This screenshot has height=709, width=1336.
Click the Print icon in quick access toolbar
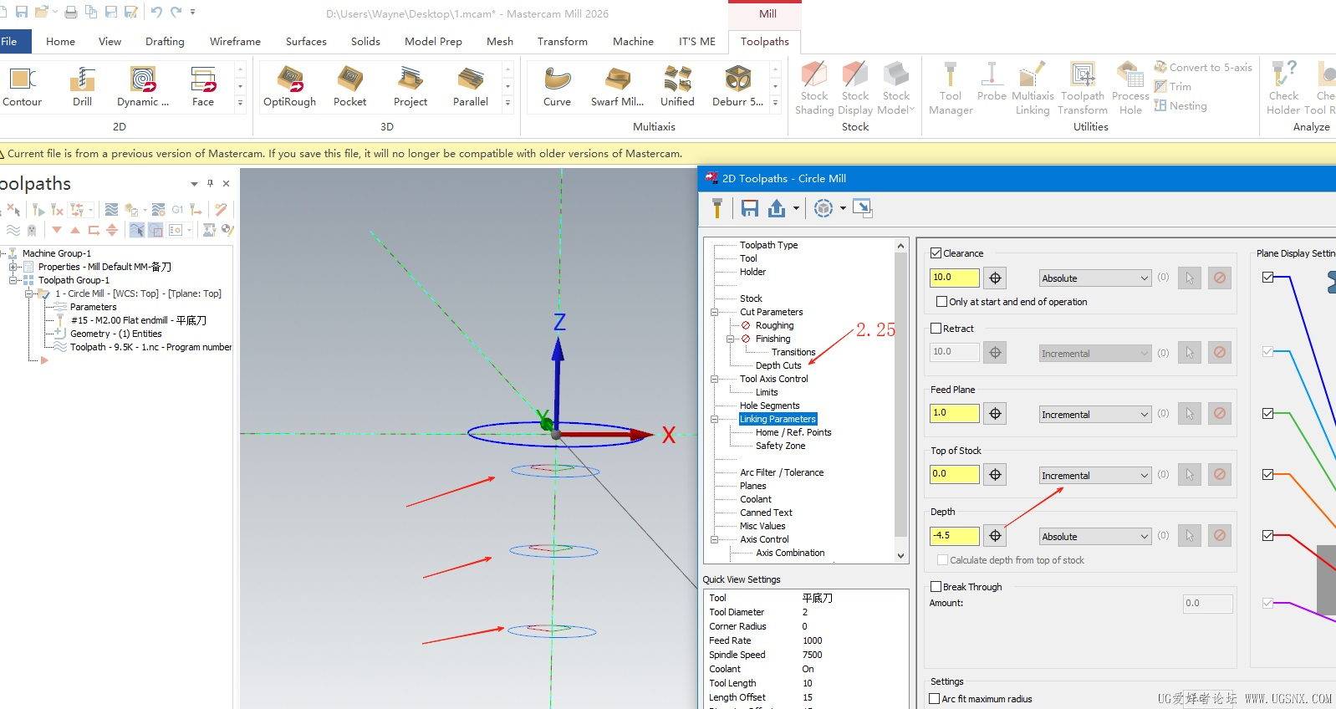[71, 13]
